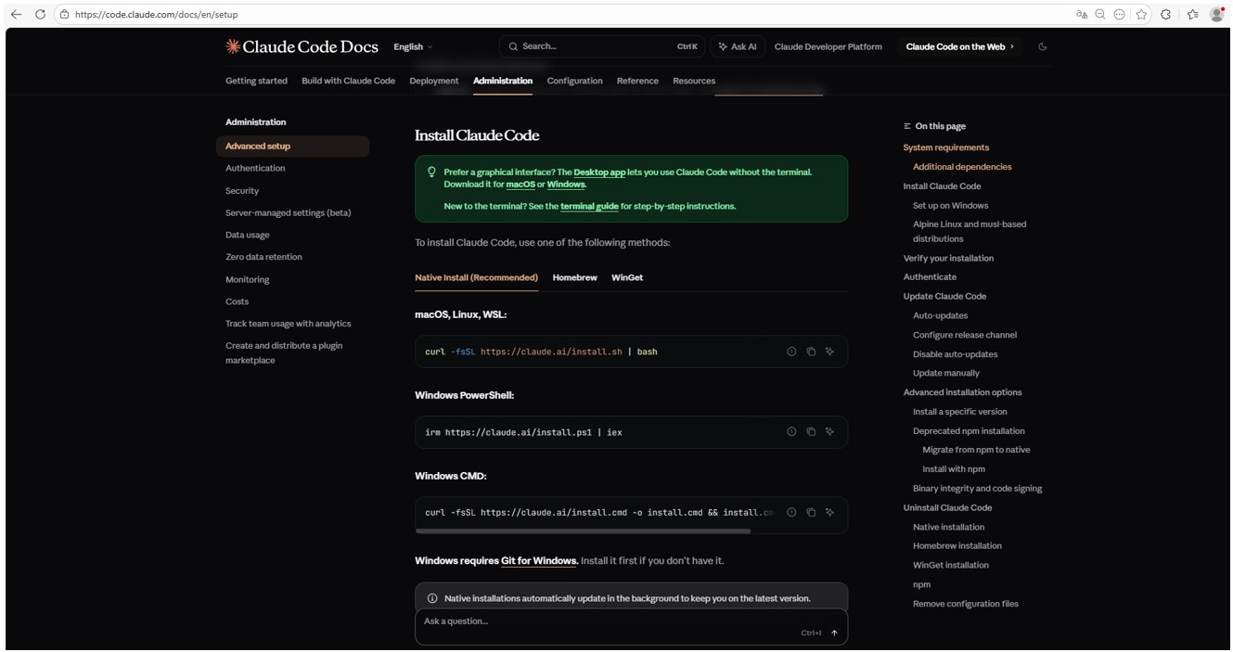Open the terminal guide link
This screenshot has height=652, width=1233.
[x=589, y=206]
